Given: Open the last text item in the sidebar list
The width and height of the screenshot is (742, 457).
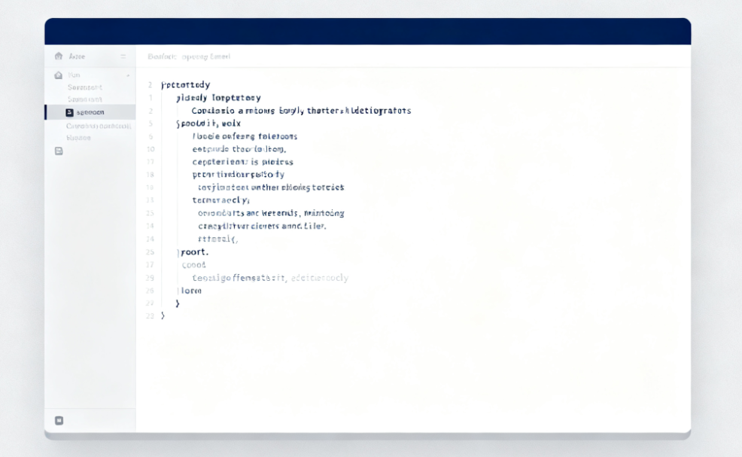Looking at the screenshot, I should click(x=78, y=138).
